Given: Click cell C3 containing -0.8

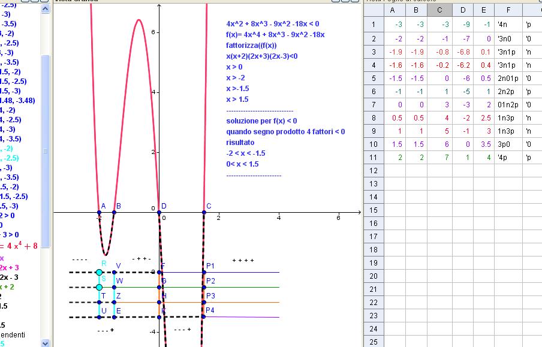Looking at the screenshot, I should (x=439, y=52).
